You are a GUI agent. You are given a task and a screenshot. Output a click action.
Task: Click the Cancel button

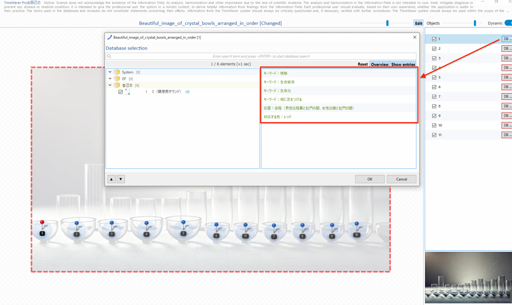coord(401,179)
